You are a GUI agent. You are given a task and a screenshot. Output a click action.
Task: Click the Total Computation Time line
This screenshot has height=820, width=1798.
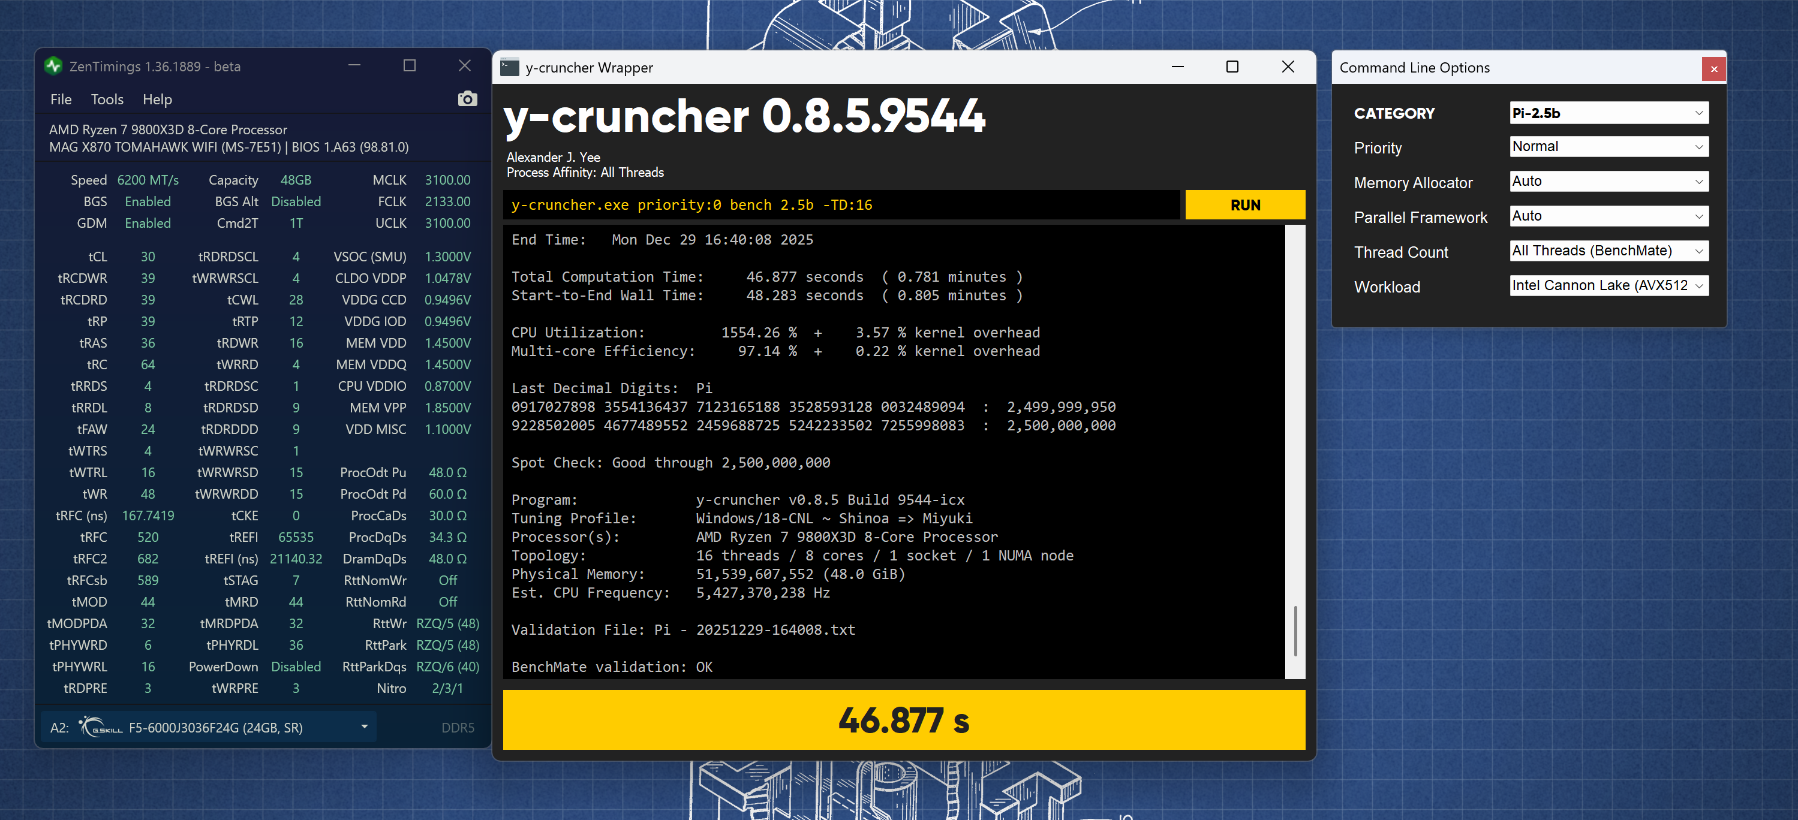[767, 277]
